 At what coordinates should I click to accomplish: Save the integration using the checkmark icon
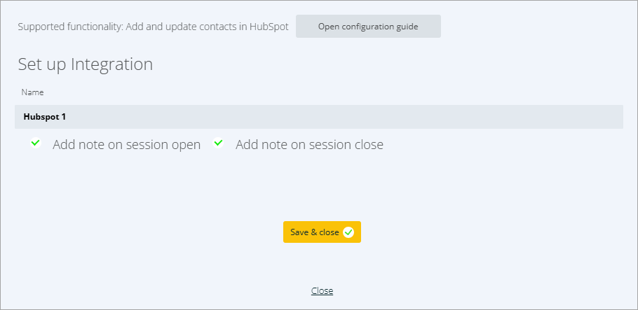point(348,232)
